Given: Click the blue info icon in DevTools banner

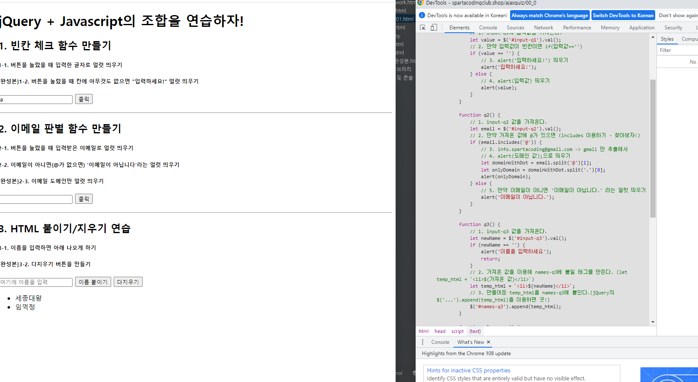Looking at the screenshot, I should [422, 16].
